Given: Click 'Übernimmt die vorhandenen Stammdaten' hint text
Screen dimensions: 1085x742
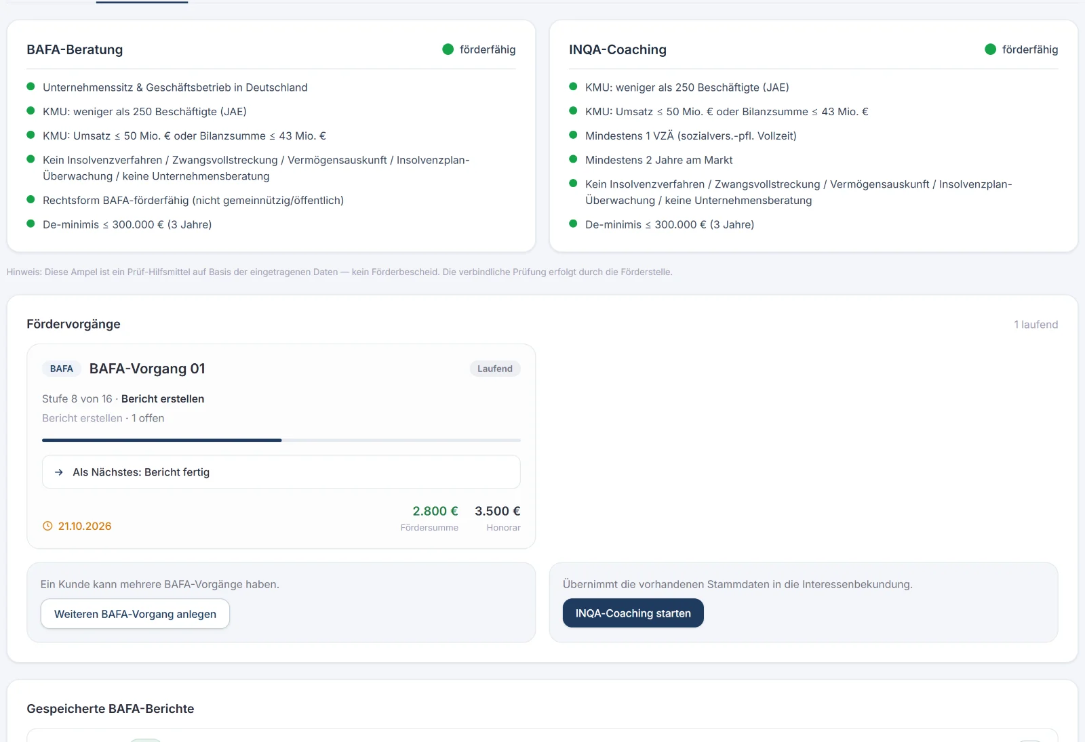Looking at the screenshot, I should pos(738,584).
